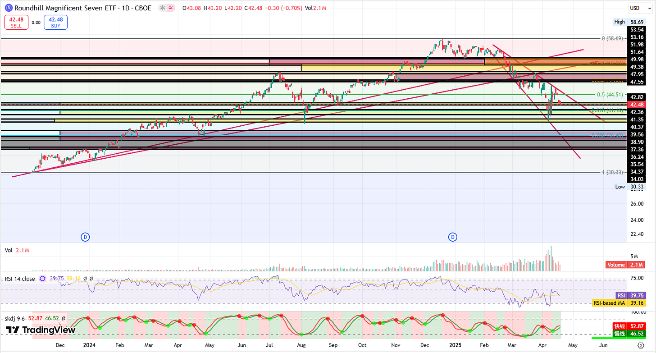Click the 0.00 spread value between Sell and Buy
The width and height of the screenshot is (656, 353).
pyautogui.click(x=36, y=22)
